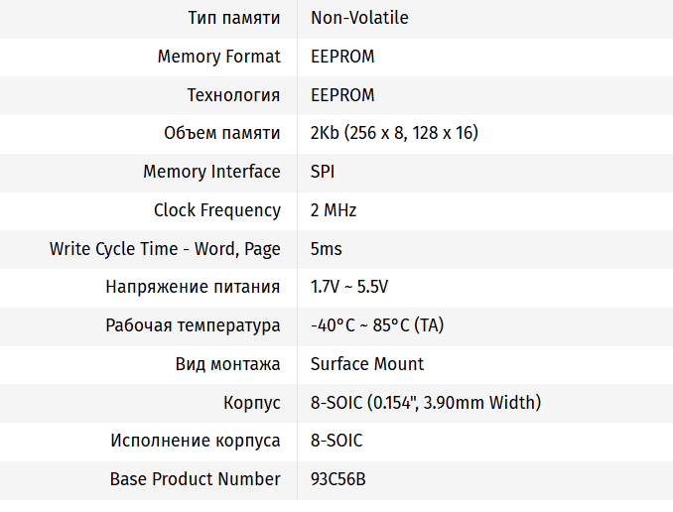Click the 'Исполнение корпуса' label
This screenshot has height=512, width=673.
(196, 441)
